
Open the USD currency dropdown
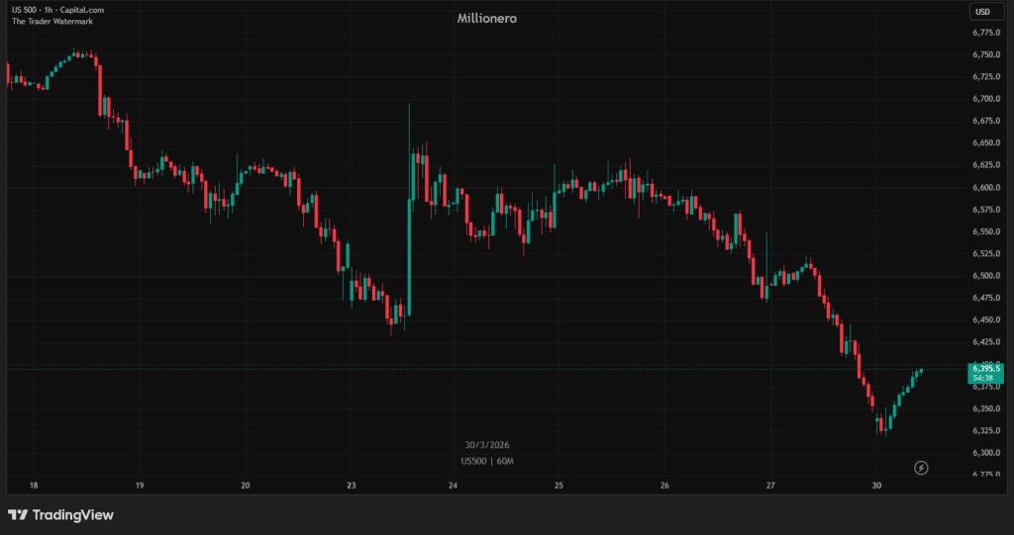tap(982, 12)
